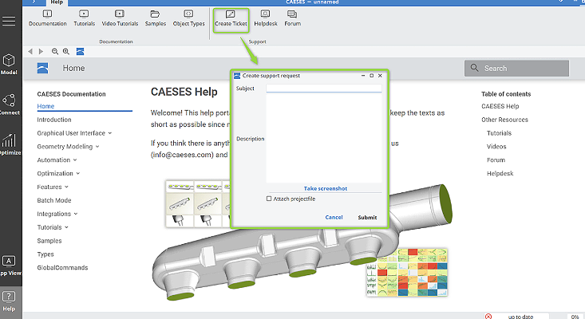Viewport: 585px width, 319px height.
Task: Click the Take screenshot link
Action: [325, 189]
